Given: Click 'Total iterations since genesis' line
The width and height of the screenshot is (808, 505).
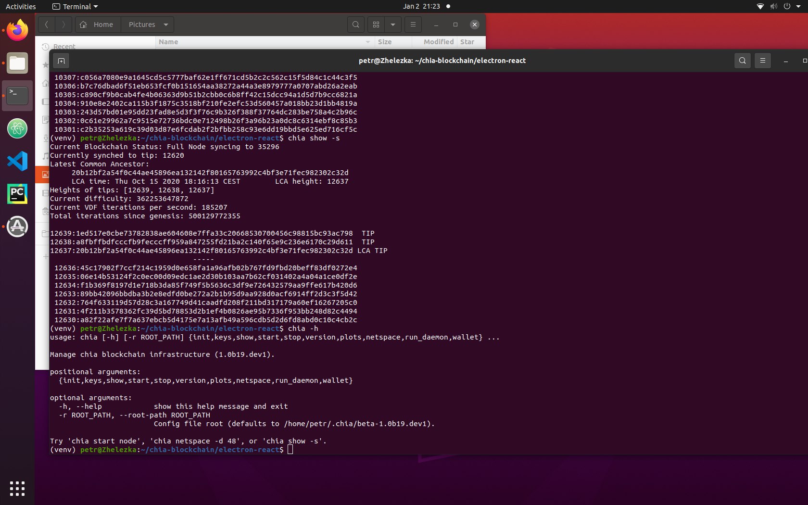Looking at the screenshot, I should pos(145,216).
